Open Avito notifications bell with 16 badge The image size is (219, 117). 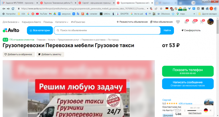click(186, 21)
